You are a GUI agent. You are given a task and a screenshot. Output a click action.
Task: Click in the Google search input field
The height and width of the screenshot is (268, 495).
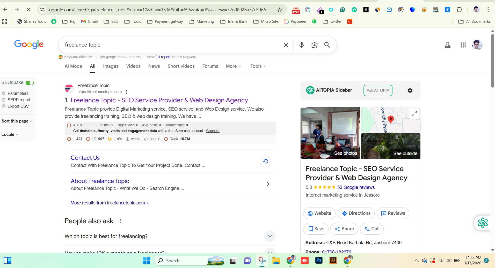click(x=171, y=45)
